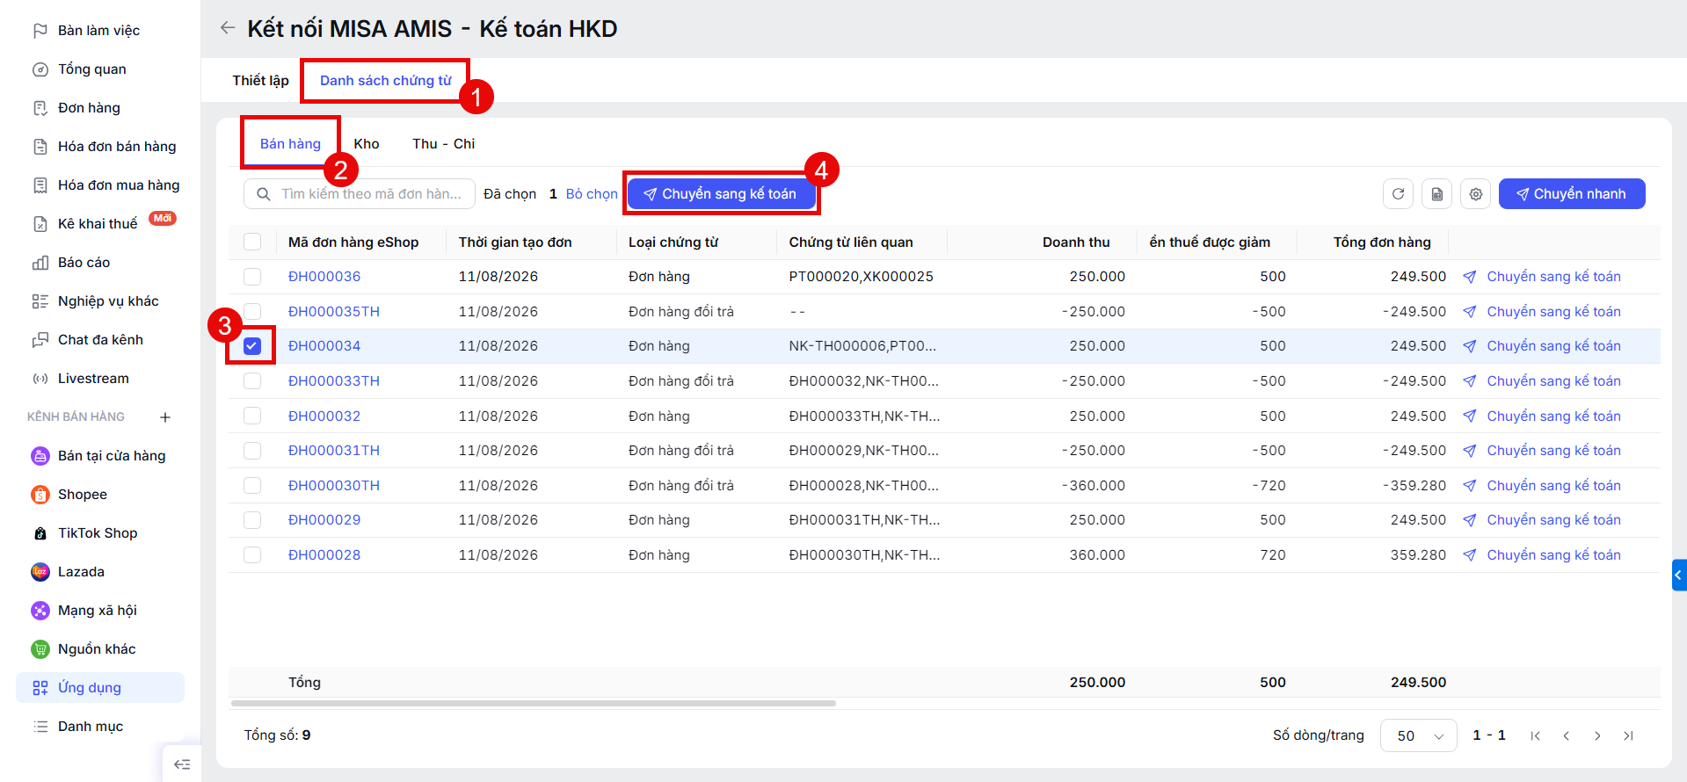Open the rows-per-page dropdown showing 50

click(x=1418, y=735)
